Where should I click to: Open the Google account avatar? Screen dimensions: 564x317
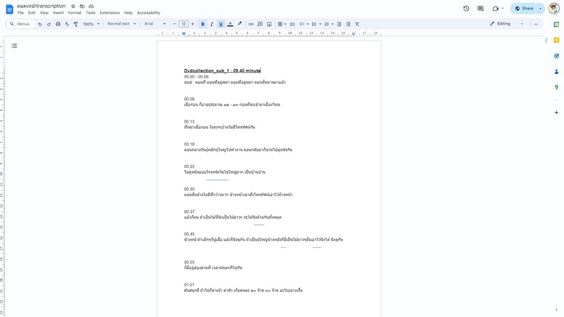(x=553, y=8)
